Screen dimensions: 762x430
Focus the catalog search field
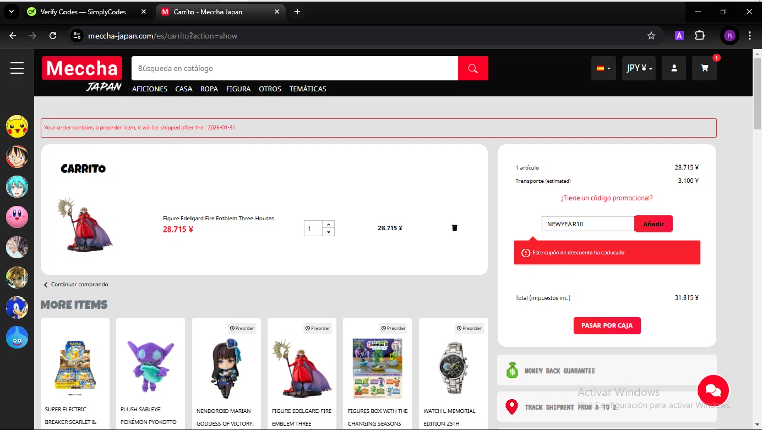(295, 68)
